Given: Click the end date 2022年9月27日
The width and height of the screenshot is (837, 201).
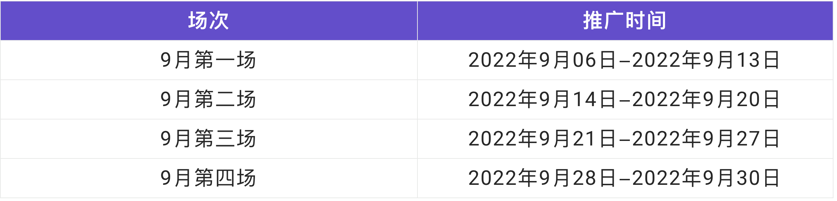Looking at the screenshot, I should pos(706,139).
